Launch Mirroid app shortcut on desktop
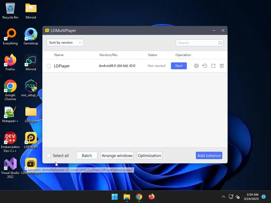 [x=31, y=62]
